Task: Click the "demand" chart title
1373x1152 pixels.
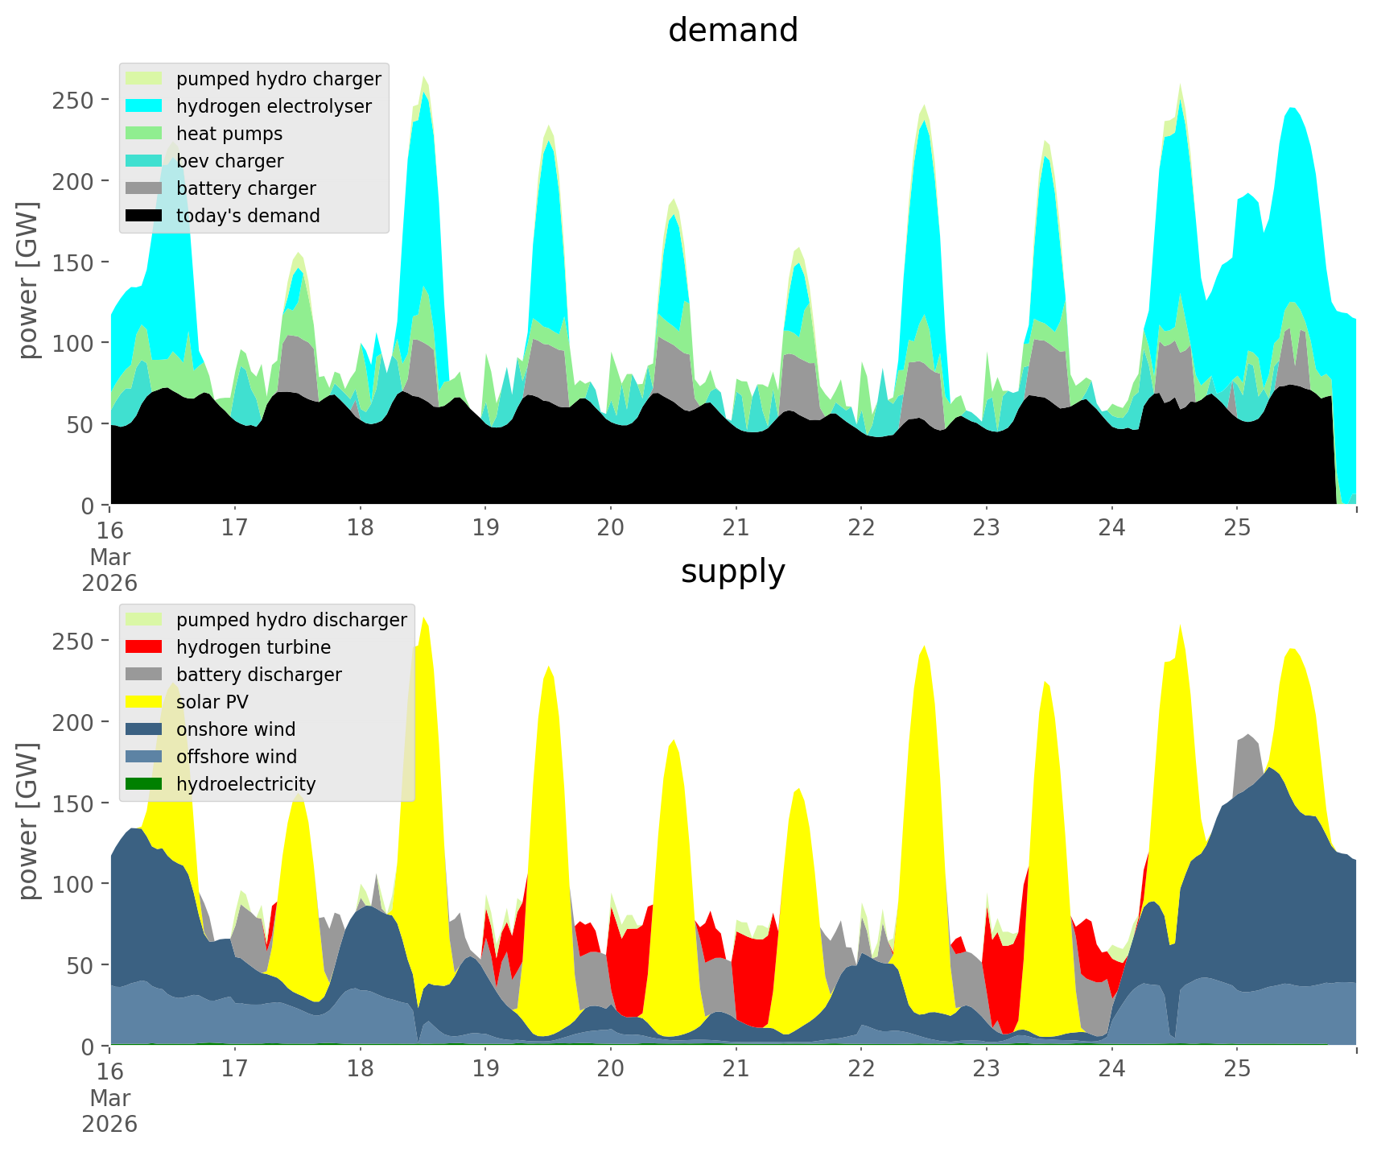Action: pyautogui.click(x=732, y=31)
